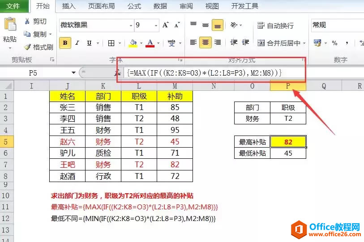Click Wrap Text 自动换行 button

pos(275,25)
